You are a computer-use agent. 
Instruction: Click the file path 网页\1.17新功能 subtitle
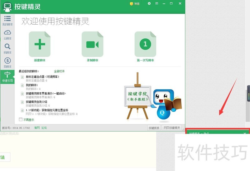(52, 114)
